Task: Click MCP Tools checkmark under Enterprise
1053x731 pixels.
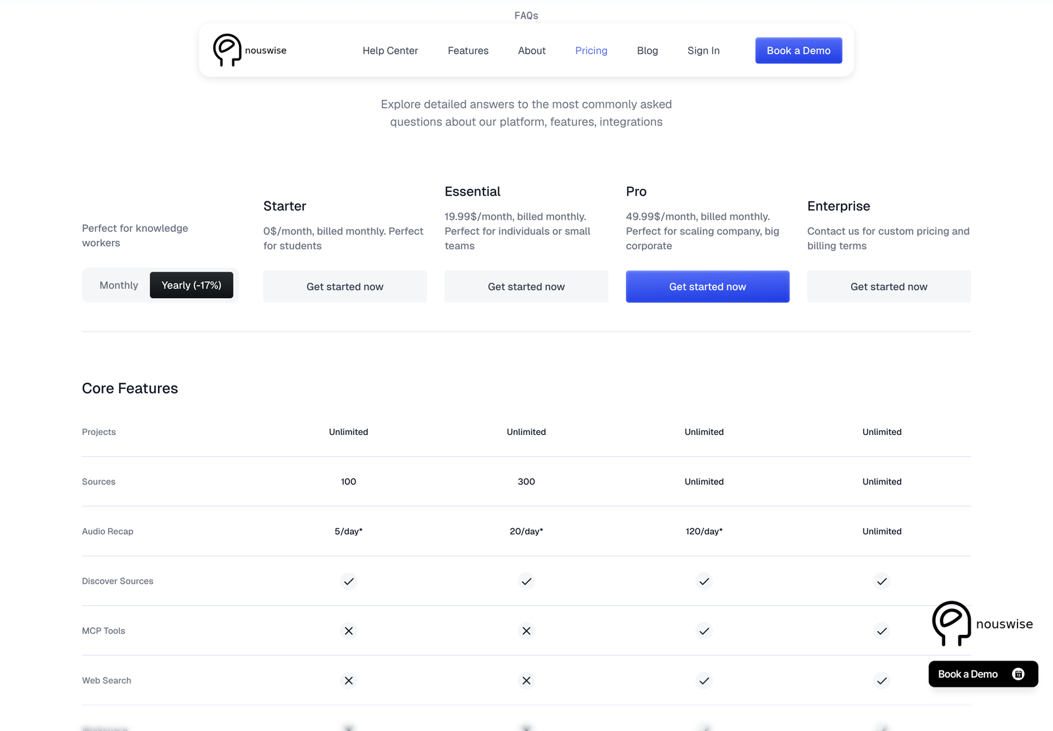Action: pyautogui.click(x=882, y=630)
